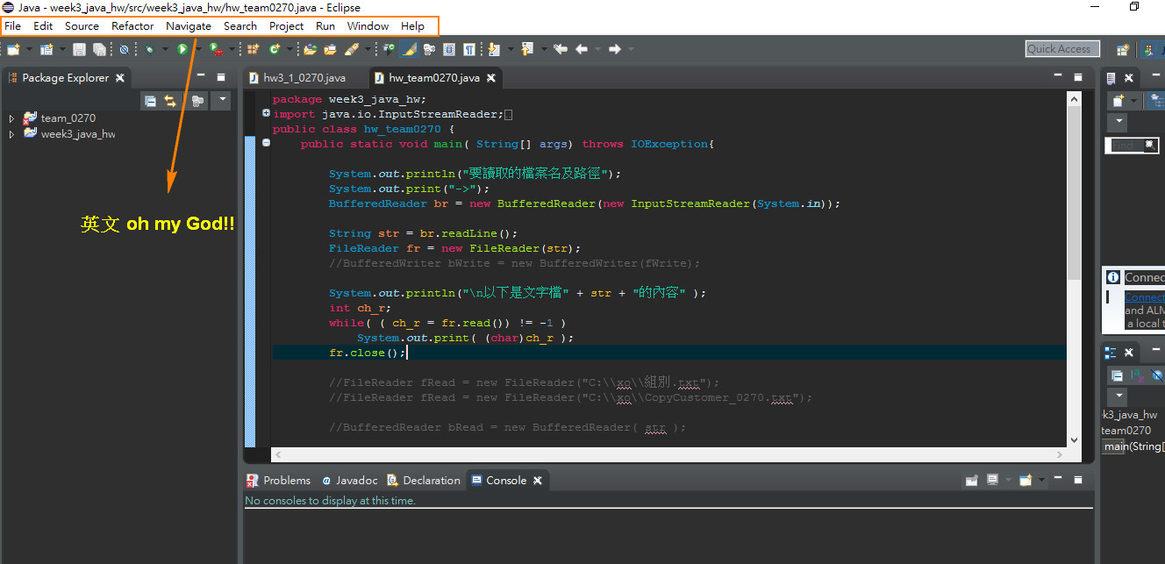Collapse the main method fold marker
This screenshot has width=1165, height=564.
coord(266,143)
